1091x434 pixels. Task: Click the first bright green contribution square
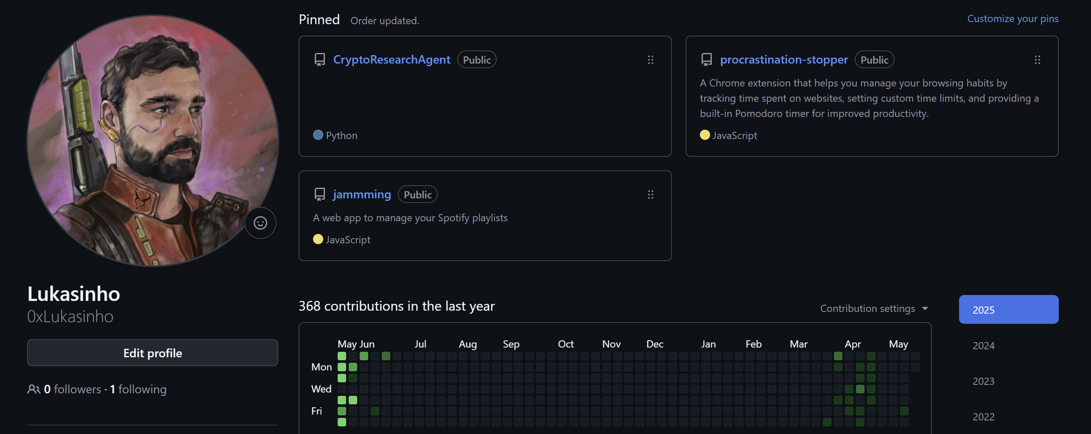coord(341,356)
